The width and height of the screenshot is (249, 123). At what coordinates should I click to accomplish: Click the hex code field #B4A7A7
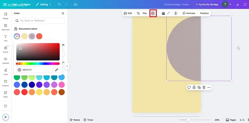tap(34, 70)
